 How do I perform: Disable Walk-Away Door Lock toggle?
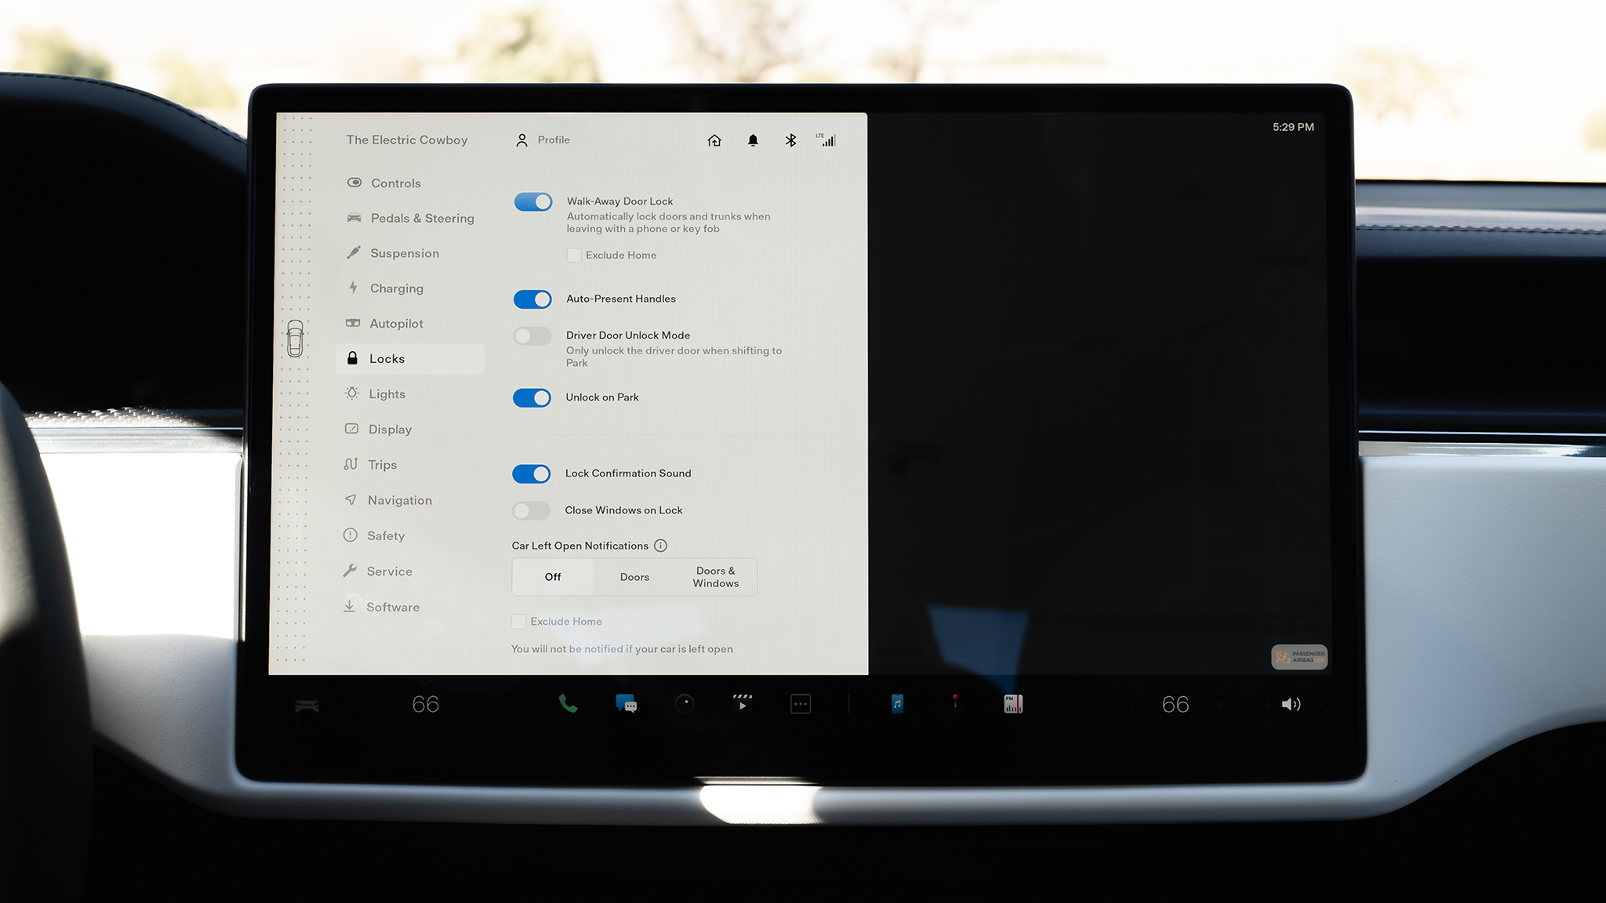[533, 202]
